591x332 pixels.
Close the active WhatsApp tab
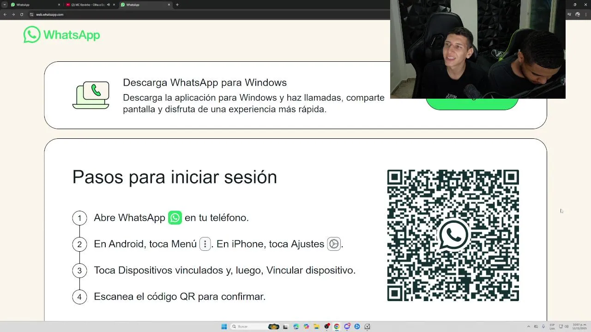coord(169,5)
